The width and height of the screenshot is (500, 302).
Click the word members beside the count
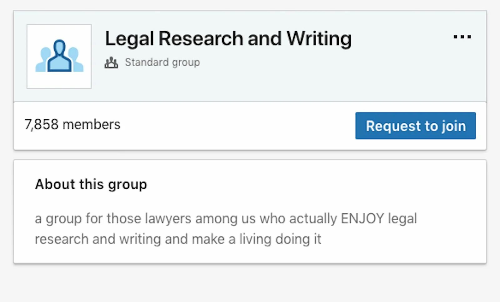pyautogui.click(x=91, y=124)
